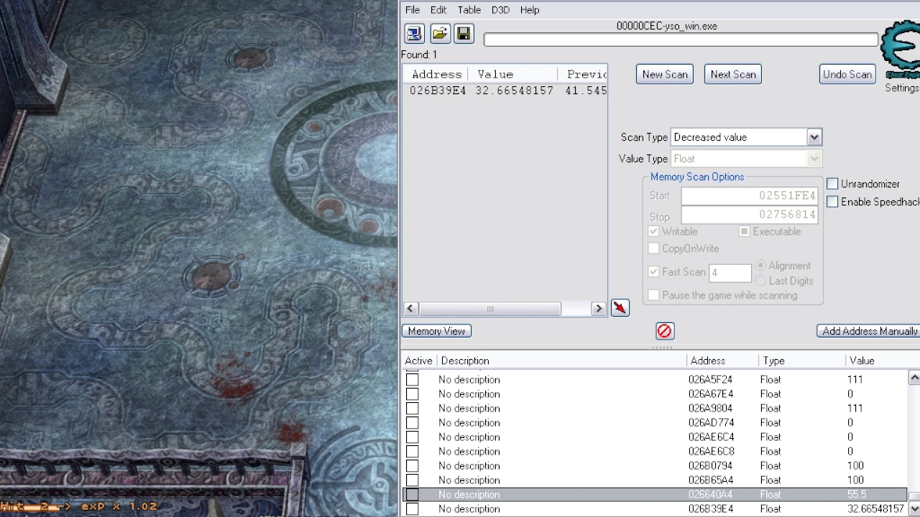Click the Description column header
Viewport: 920px width, 517px height.
pos(465,360)
